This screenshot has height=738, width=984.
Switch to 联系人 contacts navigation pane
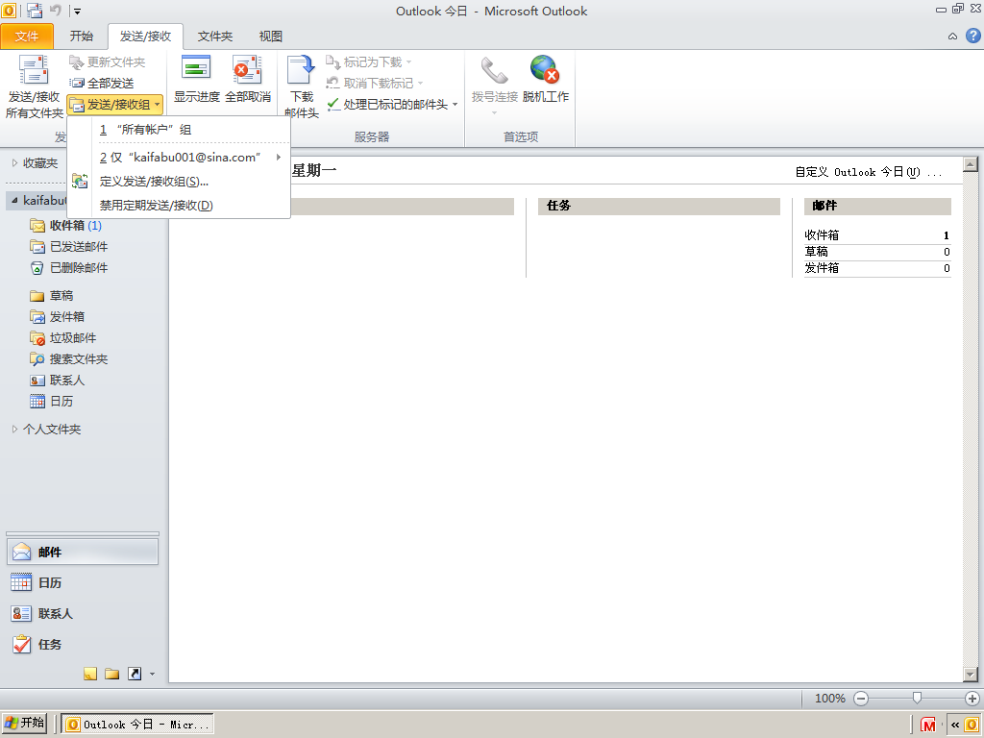point(83,614)
